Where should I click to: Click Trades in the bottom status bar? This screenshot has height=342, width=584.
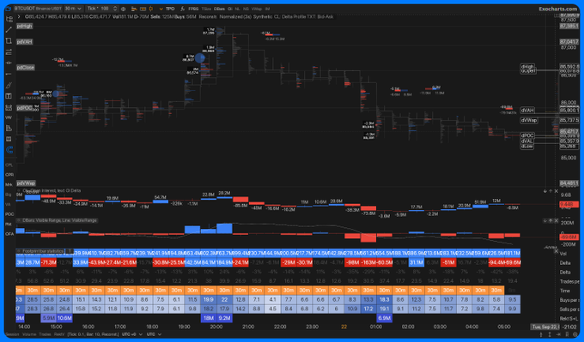coord(45,334)
